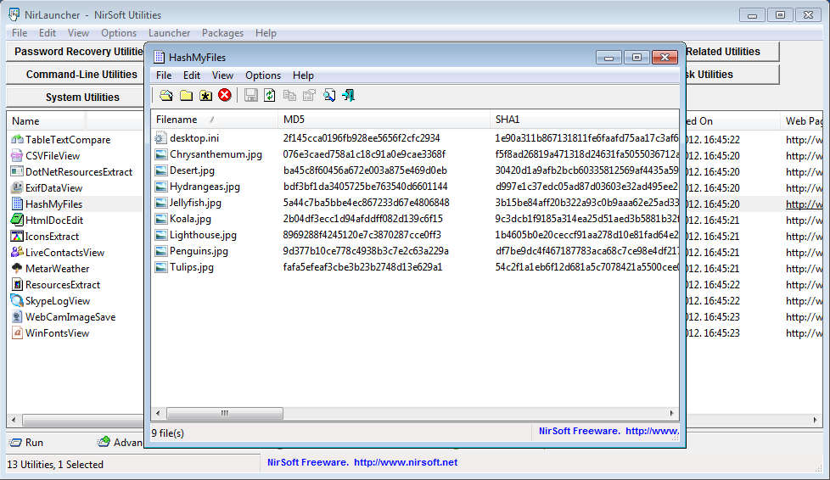This screenshot has height=480, width=830.
Task: Open View menu in HashMyFiles window
Action: [222, 75]
